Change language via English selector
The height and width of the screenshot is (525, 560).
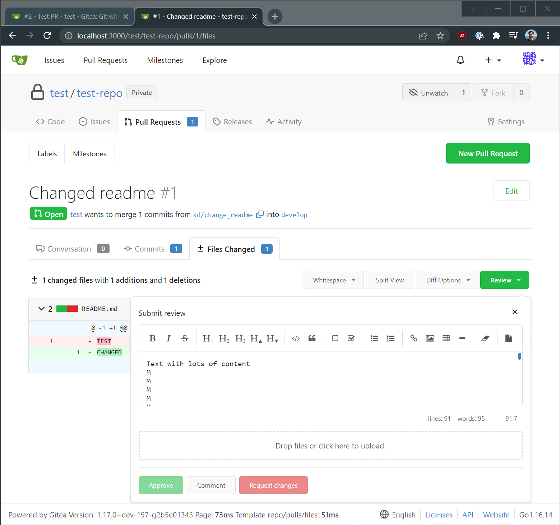tap(398, 515)
